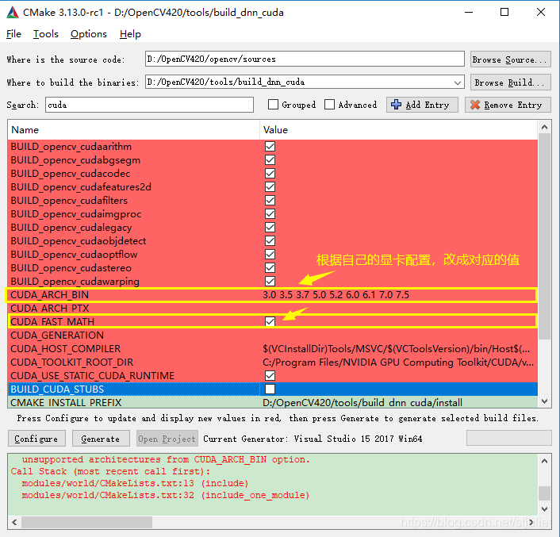The height and width of the screenshot is (537, 560).
Task: Toggle CUDA_USE_STATIC_CUDA_RUNTIME checkbox
Action: pos(270,376)
